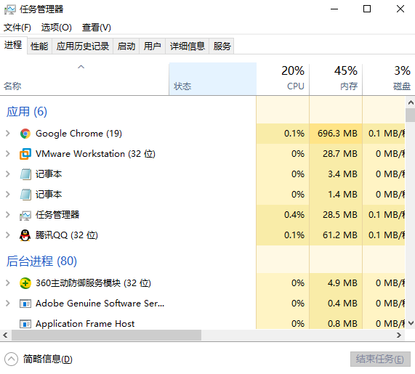Screen dimensions: 415x374
Task: Expand the VMware Workstation process entry
Action: pyautogui.click(x=8, y=154)
